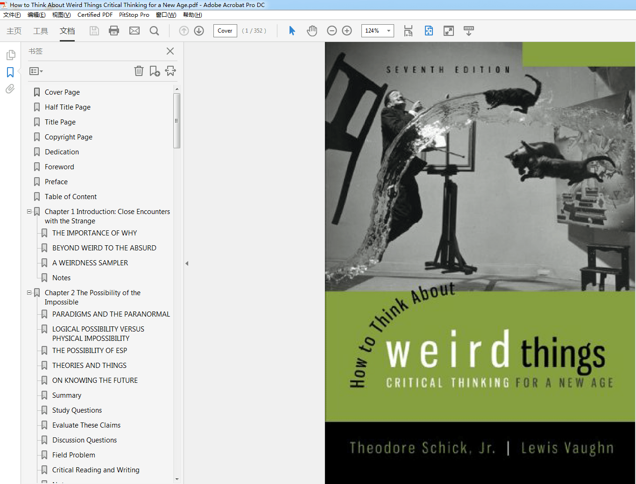Click the search magnifier icon

click(154, 31)
